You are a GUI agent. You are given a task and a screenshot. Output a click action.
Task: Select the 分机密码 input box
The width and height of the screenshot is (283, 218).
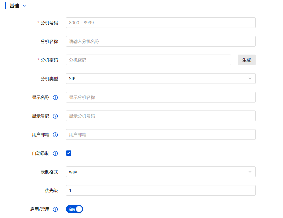pyautogui.click(x=148, y=60)
